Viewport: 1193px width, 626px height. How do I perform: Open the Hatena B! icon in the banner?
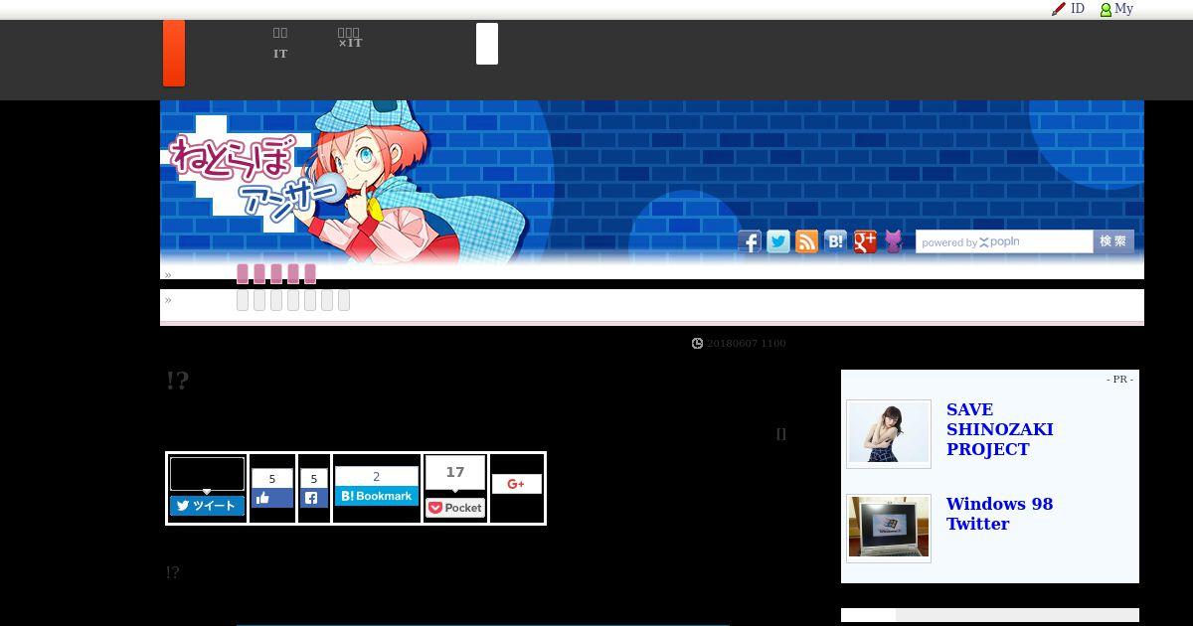(x=836, y=241)
